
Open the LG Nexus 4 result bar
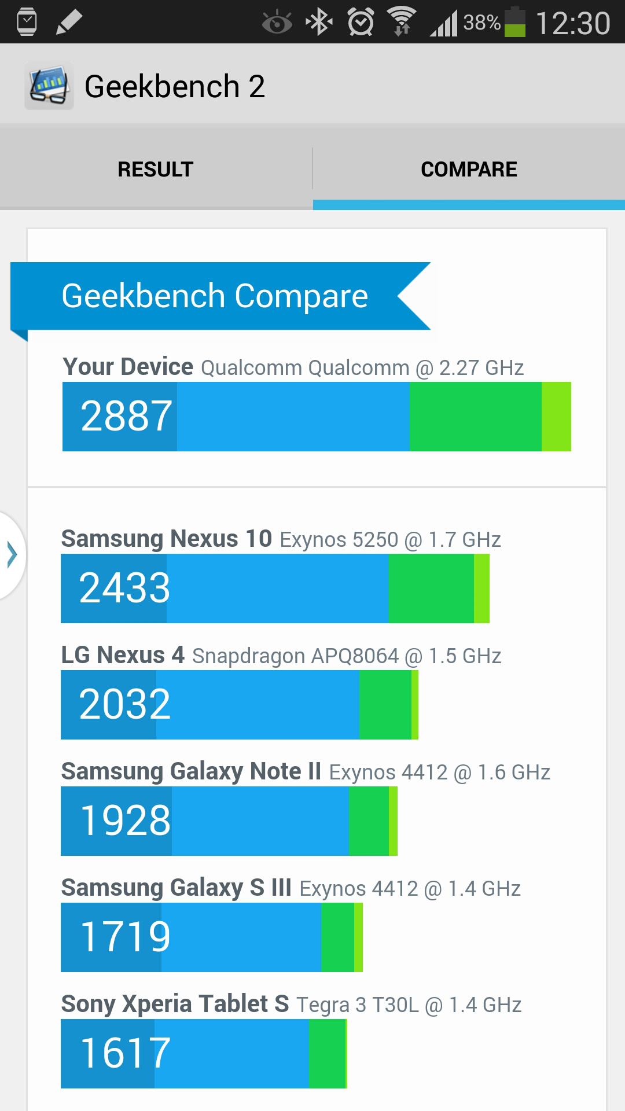(240, 705)
